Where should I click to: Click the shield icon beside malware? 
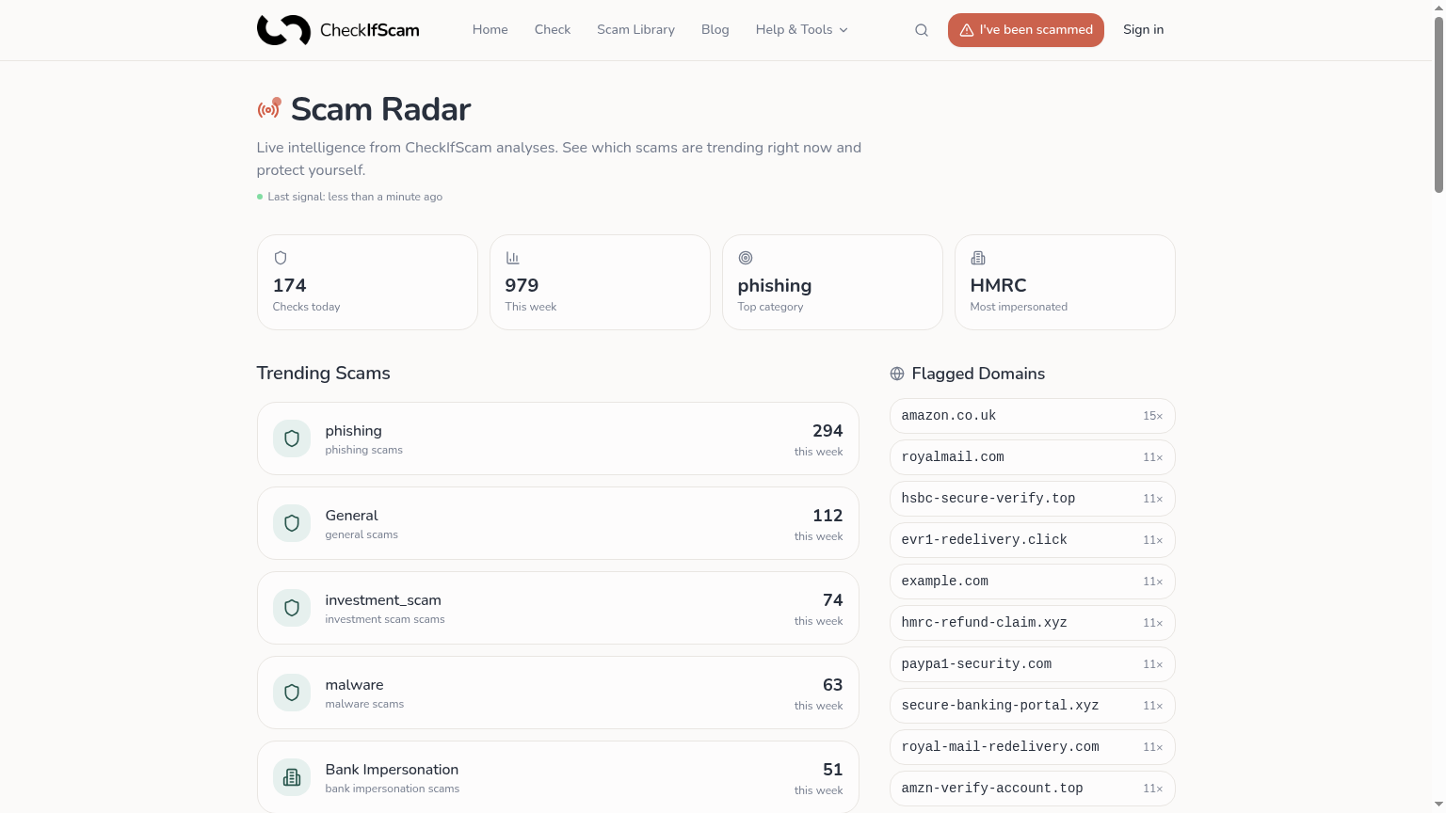292,693
